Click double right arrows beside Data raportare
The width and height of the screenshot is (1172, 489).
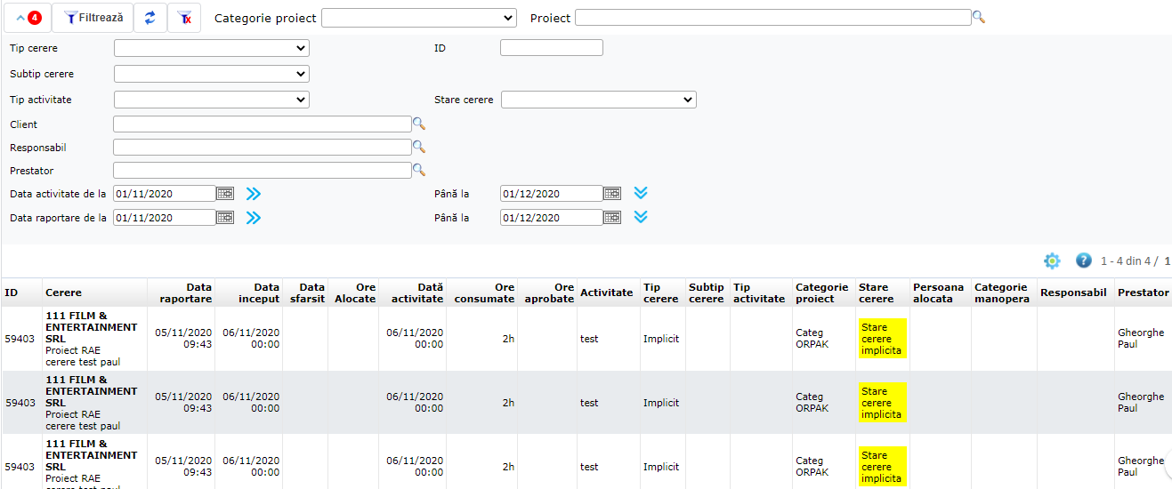point(254,218)
